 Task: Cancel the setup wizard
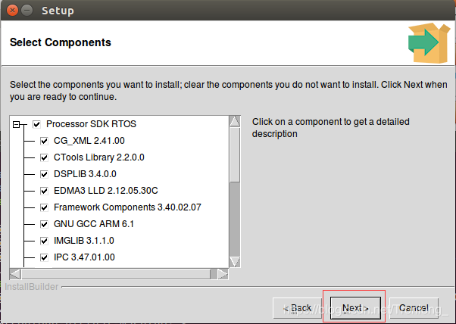click(414, 308)
